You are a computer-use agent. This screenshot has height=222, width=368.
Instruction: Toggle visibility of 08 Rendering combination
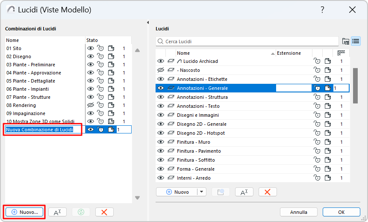(90, 105)
